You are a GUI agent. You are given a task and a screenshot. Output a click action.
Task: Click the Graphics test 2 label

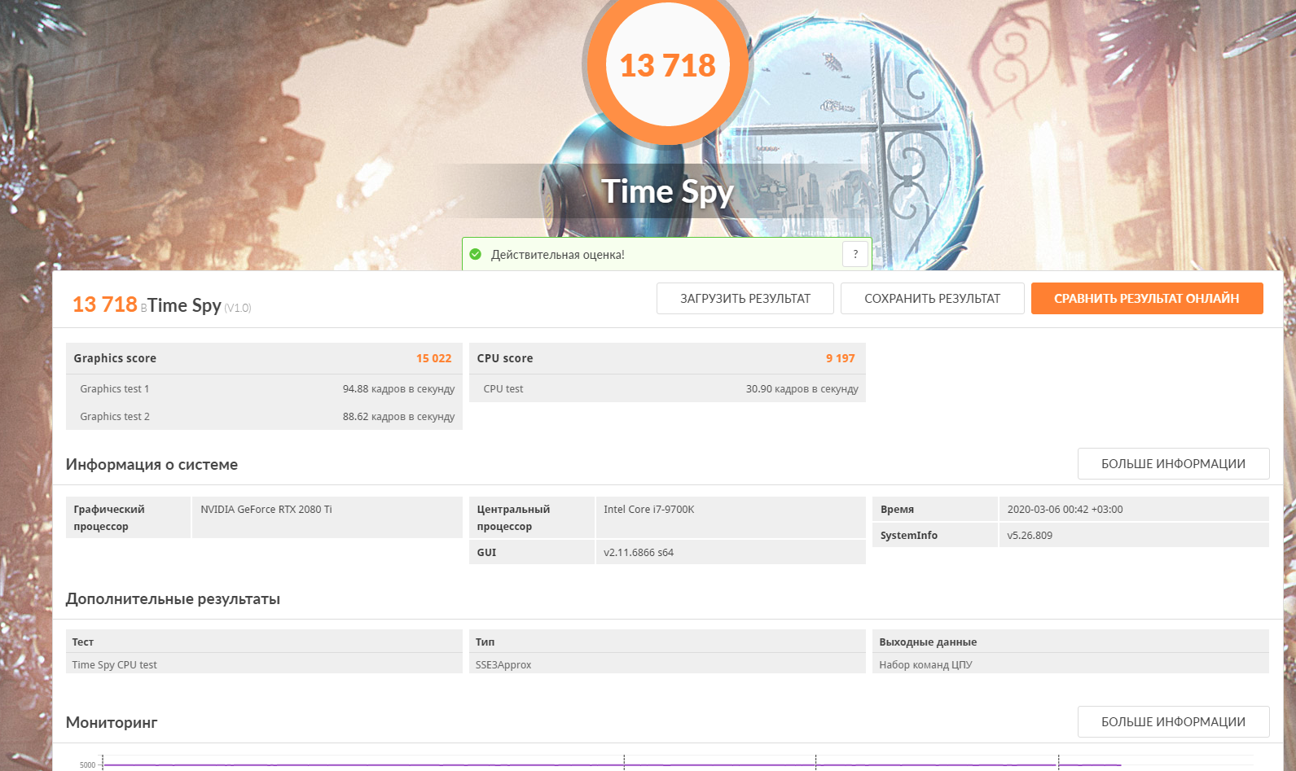[115, 417]
